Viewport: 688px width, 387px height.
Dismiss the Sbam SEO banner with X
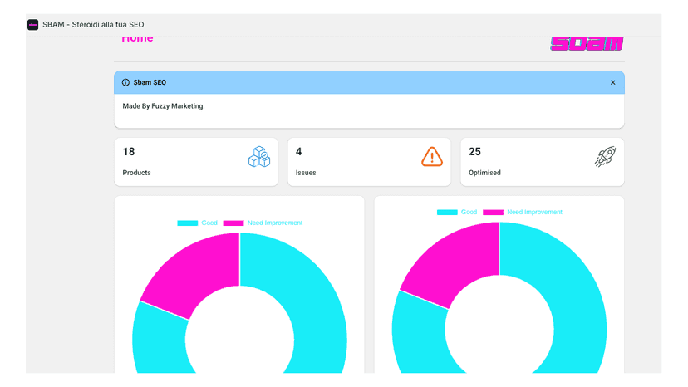point(613,82)
